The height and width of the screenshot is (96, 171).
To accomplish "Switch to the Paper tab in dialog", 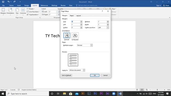I will tap(72, 16).
